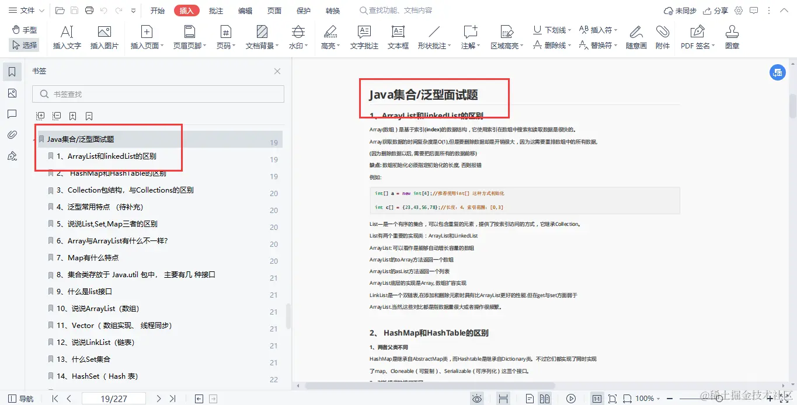The height and width of the screenshot is (405, 797).
Task: Click the PDF 签名 signature icon
Action: pos(697,35)
